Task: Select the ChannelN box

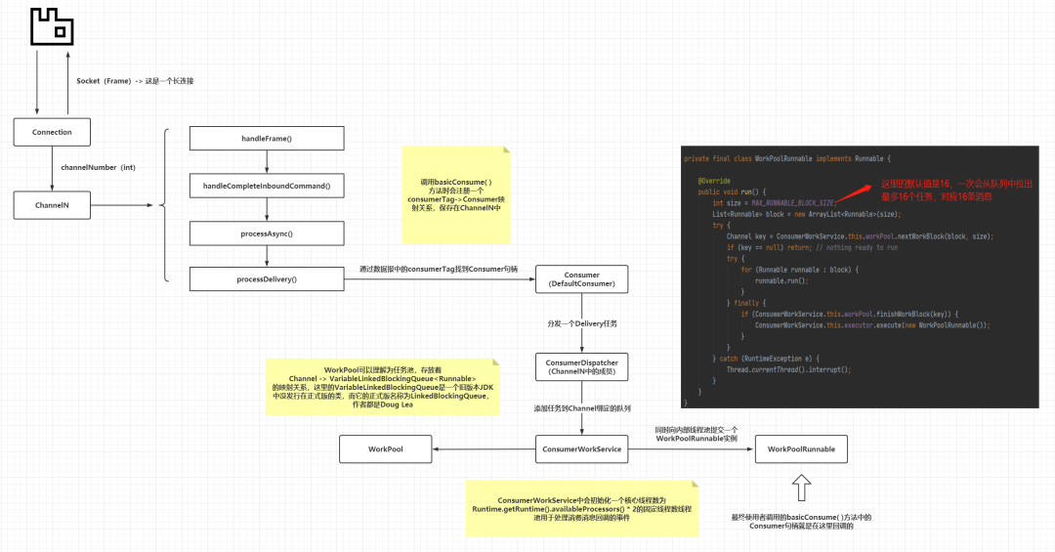Action: pyautogui.click(x=52, y=206)
